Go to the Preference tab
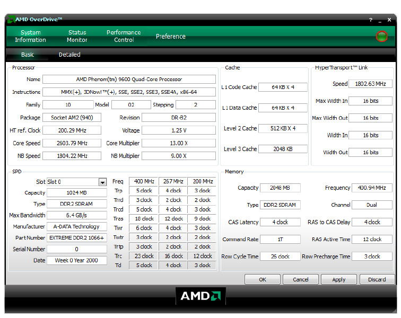Screen dimensions: 401x318 171,37
